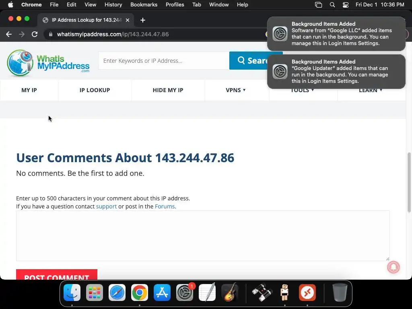Go back using the browser back arrow
The image size is (412, 309).
[x=9, y=34]
